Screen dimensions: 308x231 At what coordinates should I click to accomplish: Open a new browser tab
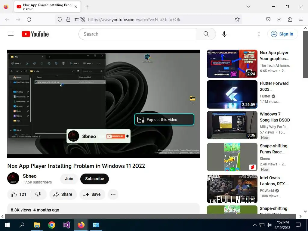coord(87,7)
